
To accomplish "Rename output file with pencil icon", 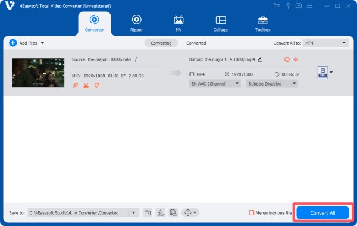I will (x=260, y=59).
